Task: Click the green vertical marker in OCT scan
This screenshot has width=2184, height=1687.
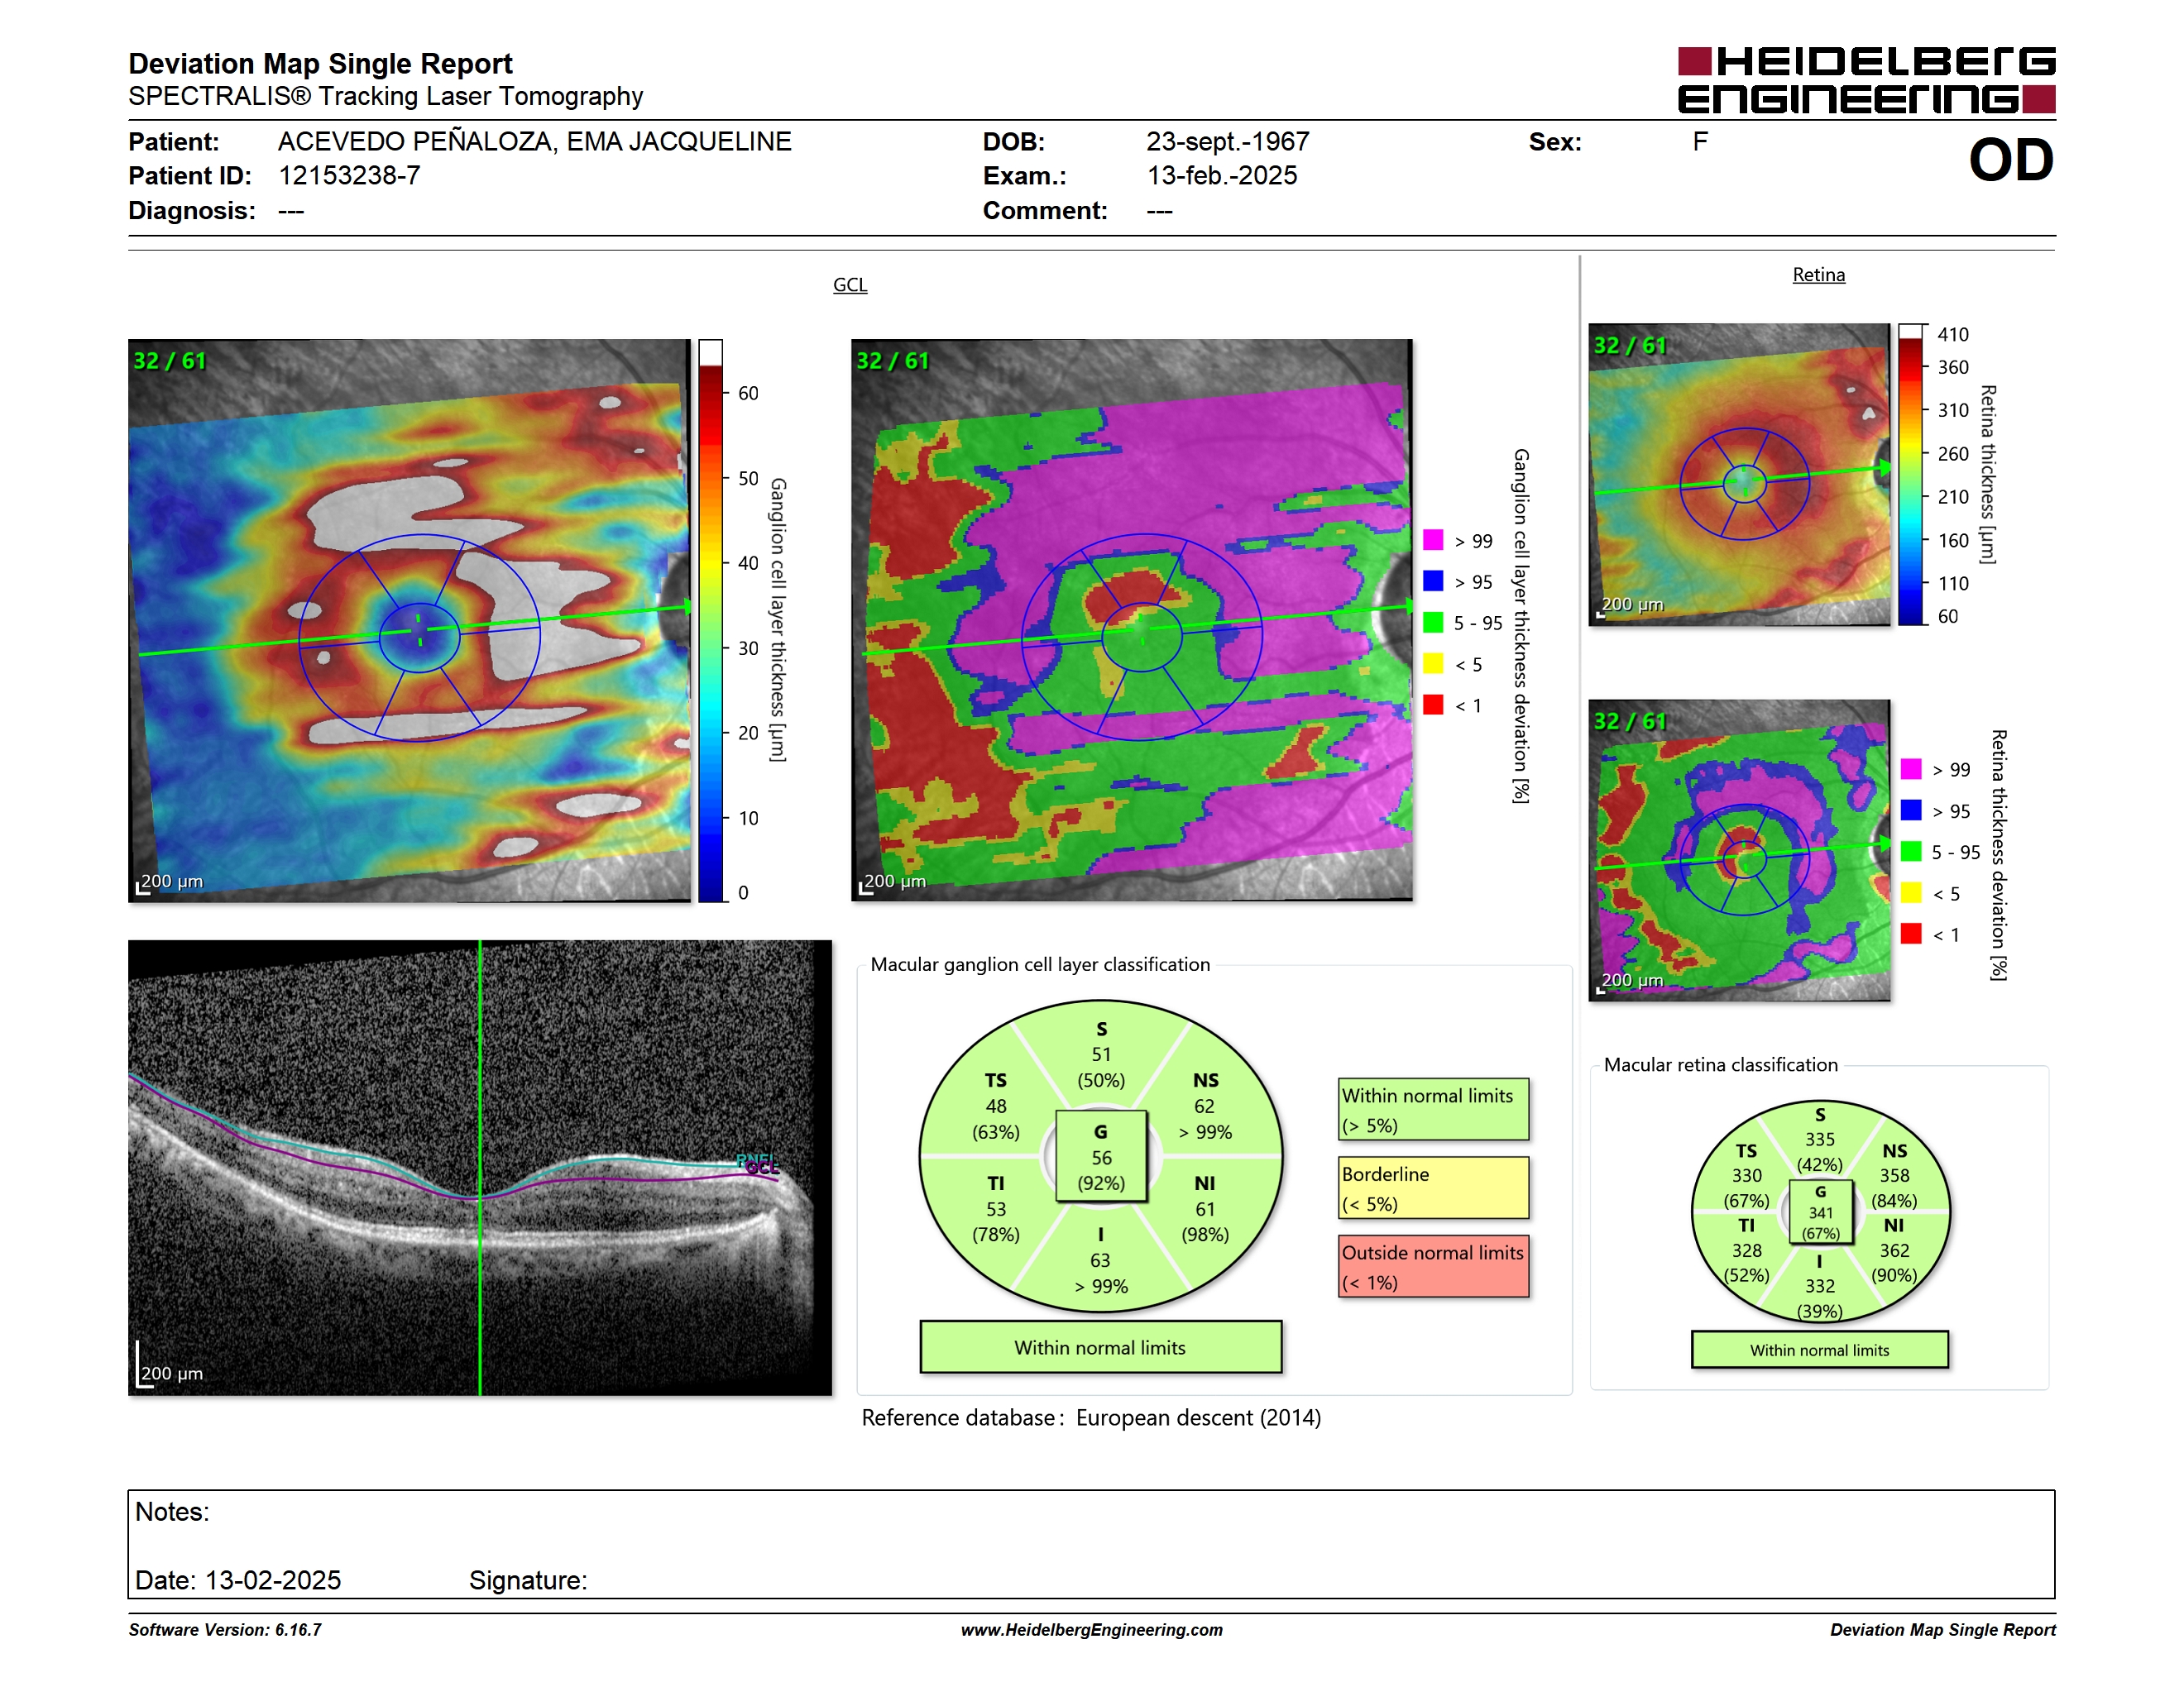Action: tap(480, 1168)
